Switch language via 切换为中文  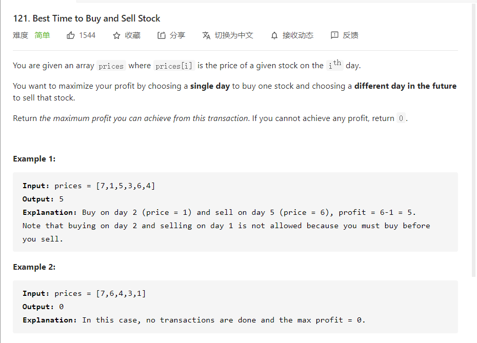coord(233,35)
